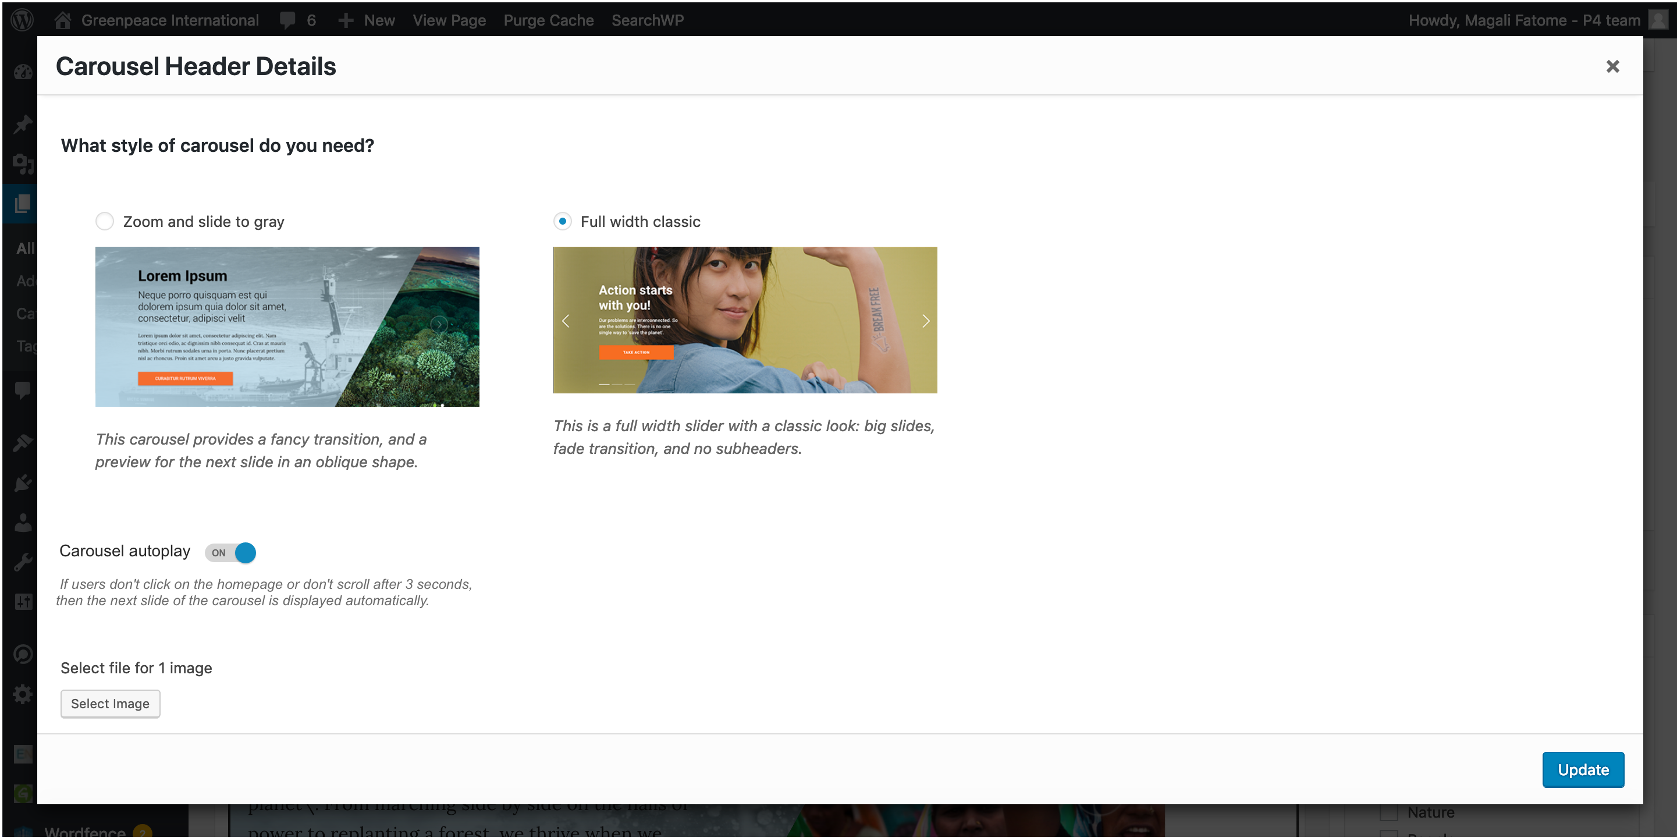Select the Zoom and slide to gray radio button
1677x838 pixels.
pos(104,221)
